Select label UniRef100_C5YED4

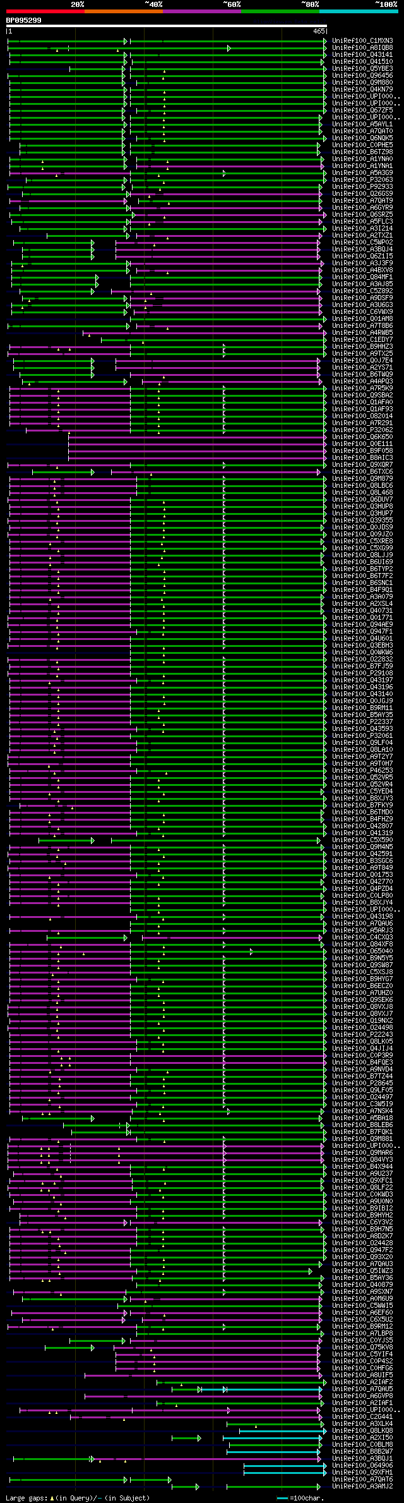[362, 791]
